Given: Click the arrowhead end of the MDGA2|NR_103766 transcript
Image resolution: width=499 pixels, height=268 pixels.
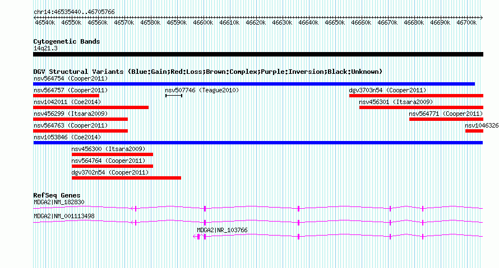Looking at the screenshot, I should point(195,237).
